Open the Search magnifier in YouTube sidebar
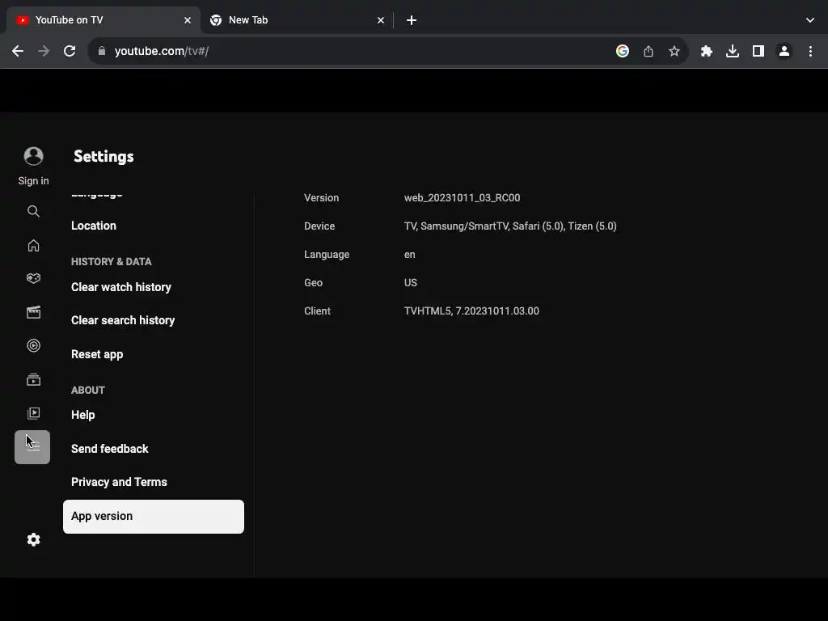Viewport: 828px width, 621px height. point(33,212)
